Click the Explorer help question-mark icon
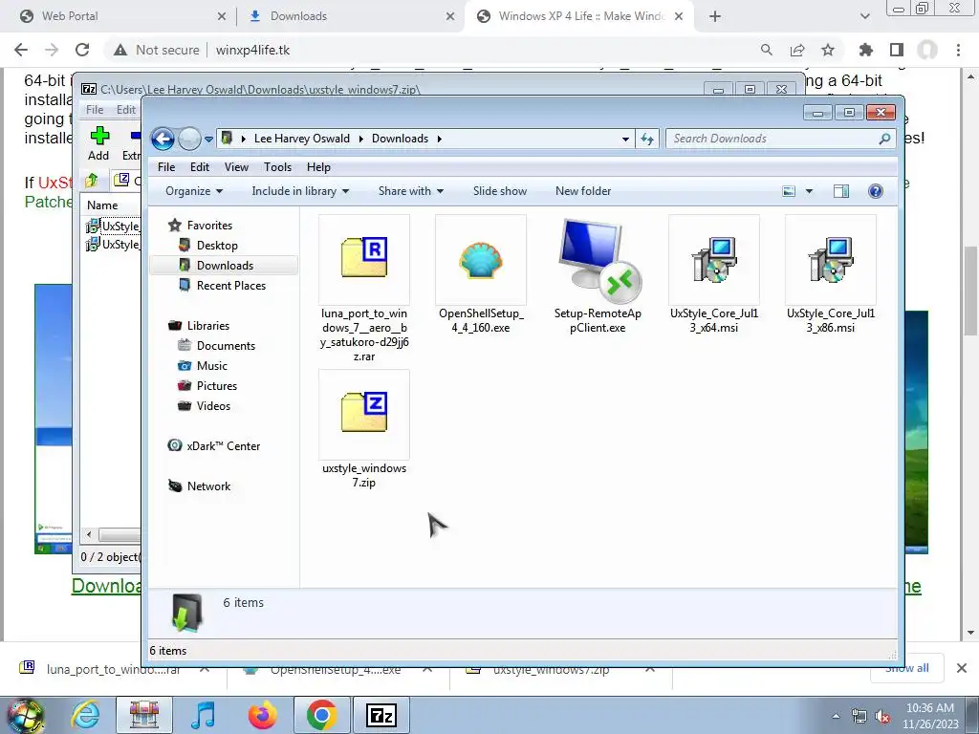Image resolution: width=979 pixels, height=734 pixels. coord(876,191)
